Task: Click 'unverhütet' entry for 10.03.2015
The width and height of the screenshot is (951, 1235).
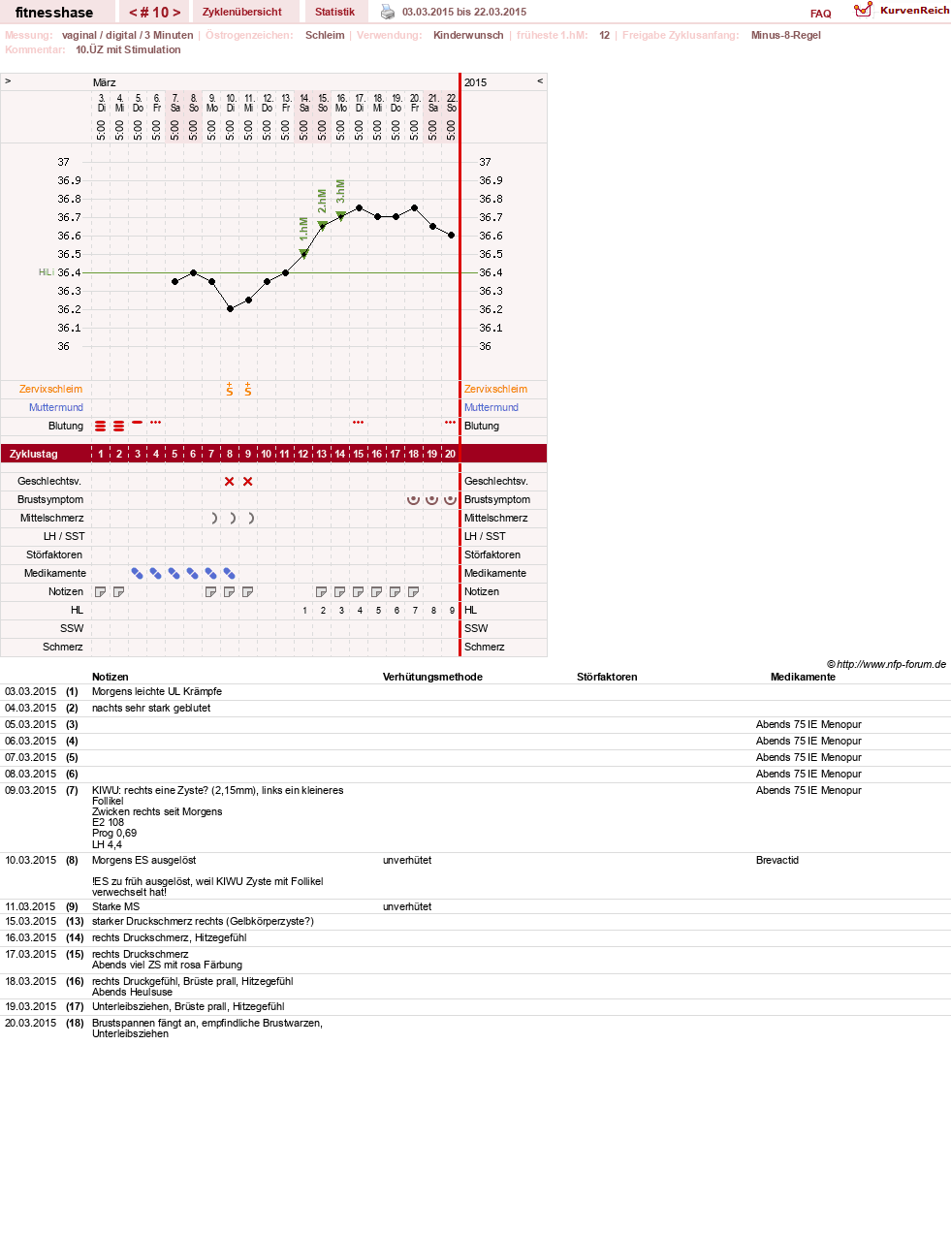Action: click(407, 860)
